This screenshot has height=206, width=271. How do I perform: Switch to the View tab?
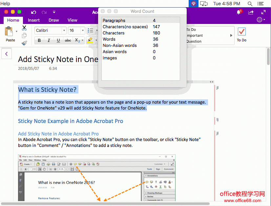pyautogui.click(x=72, y=20)
